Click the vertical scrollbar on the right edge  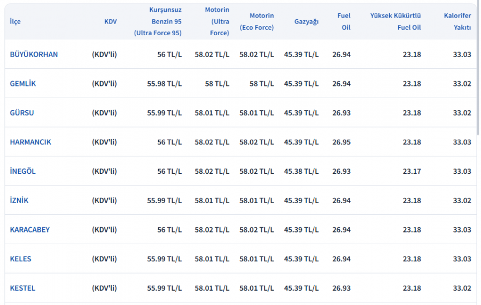coord(478,64)
